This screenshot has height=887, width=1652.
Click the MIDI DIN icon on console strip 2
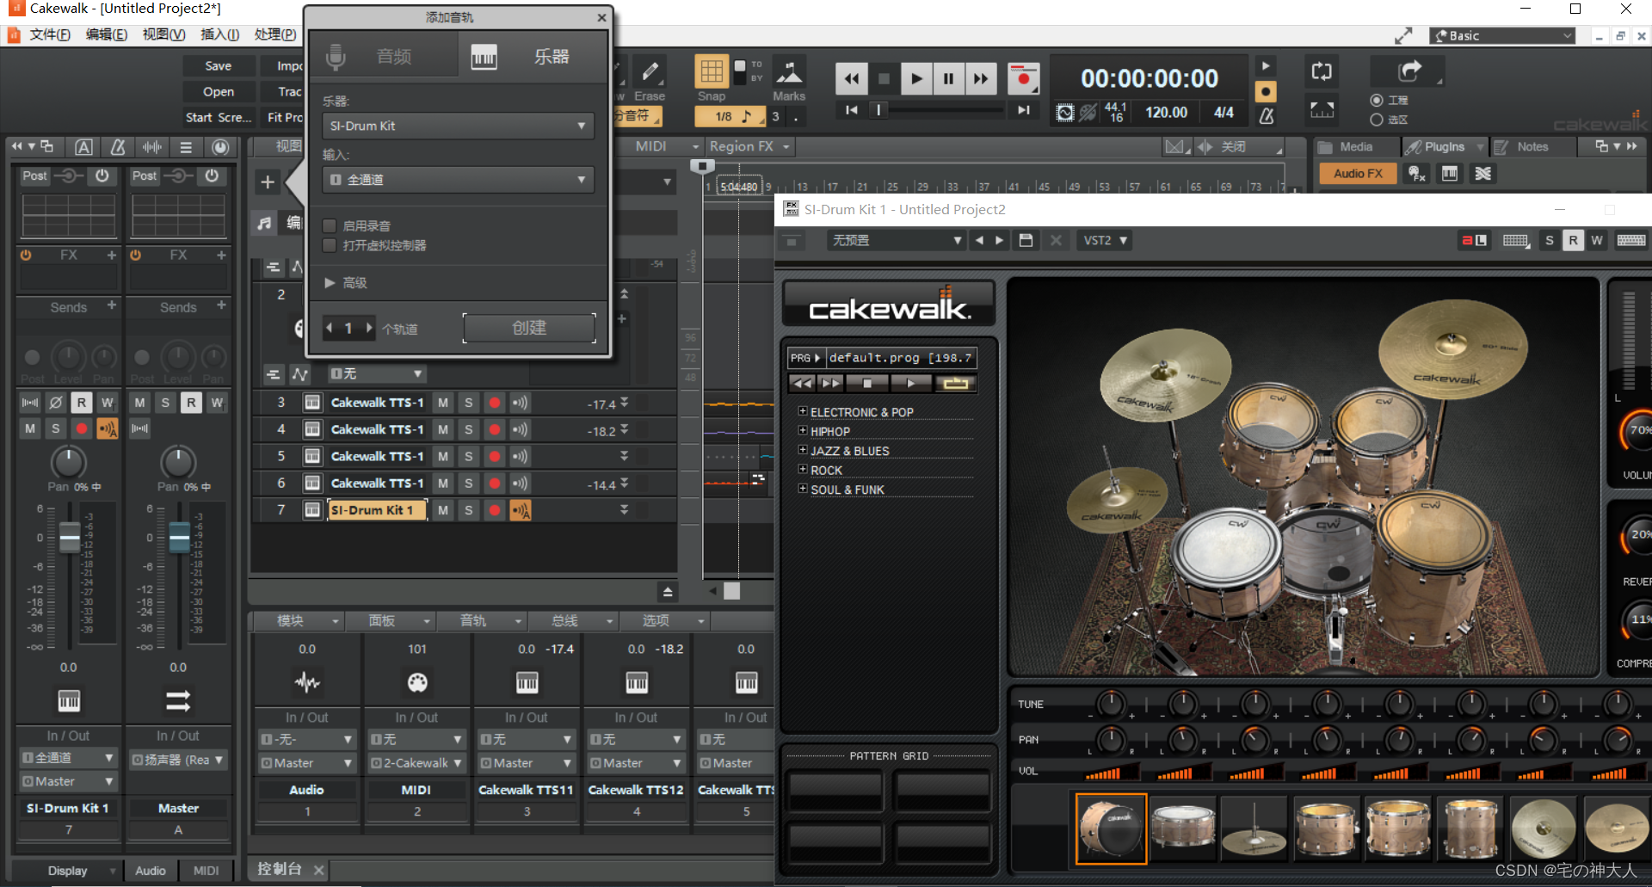click(x=416, y=682)
